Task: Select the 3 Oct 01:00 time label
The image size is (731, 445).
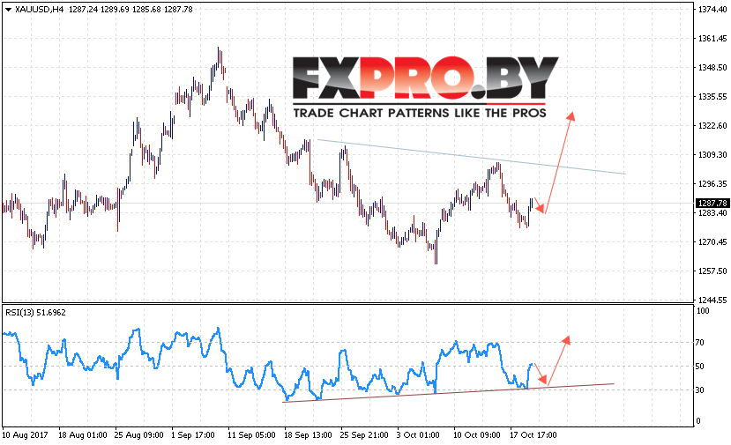Action: 418,435
